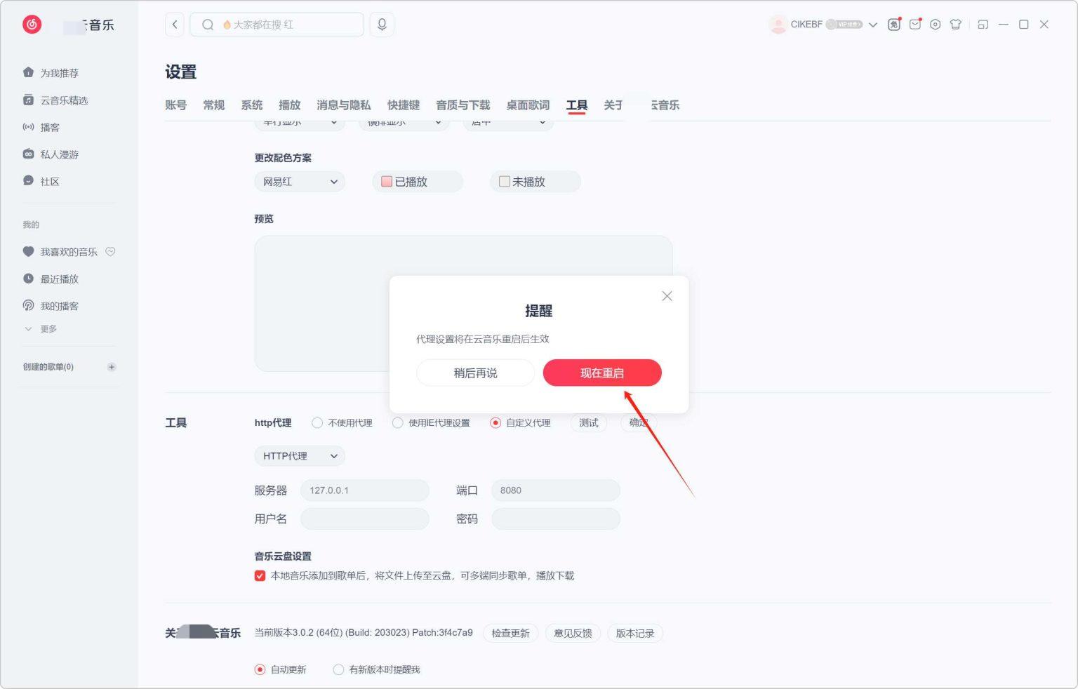Click the 服务器 field showing 127.0.0.1
Screen dimensions: 1078x689
(x=365, y=490)
